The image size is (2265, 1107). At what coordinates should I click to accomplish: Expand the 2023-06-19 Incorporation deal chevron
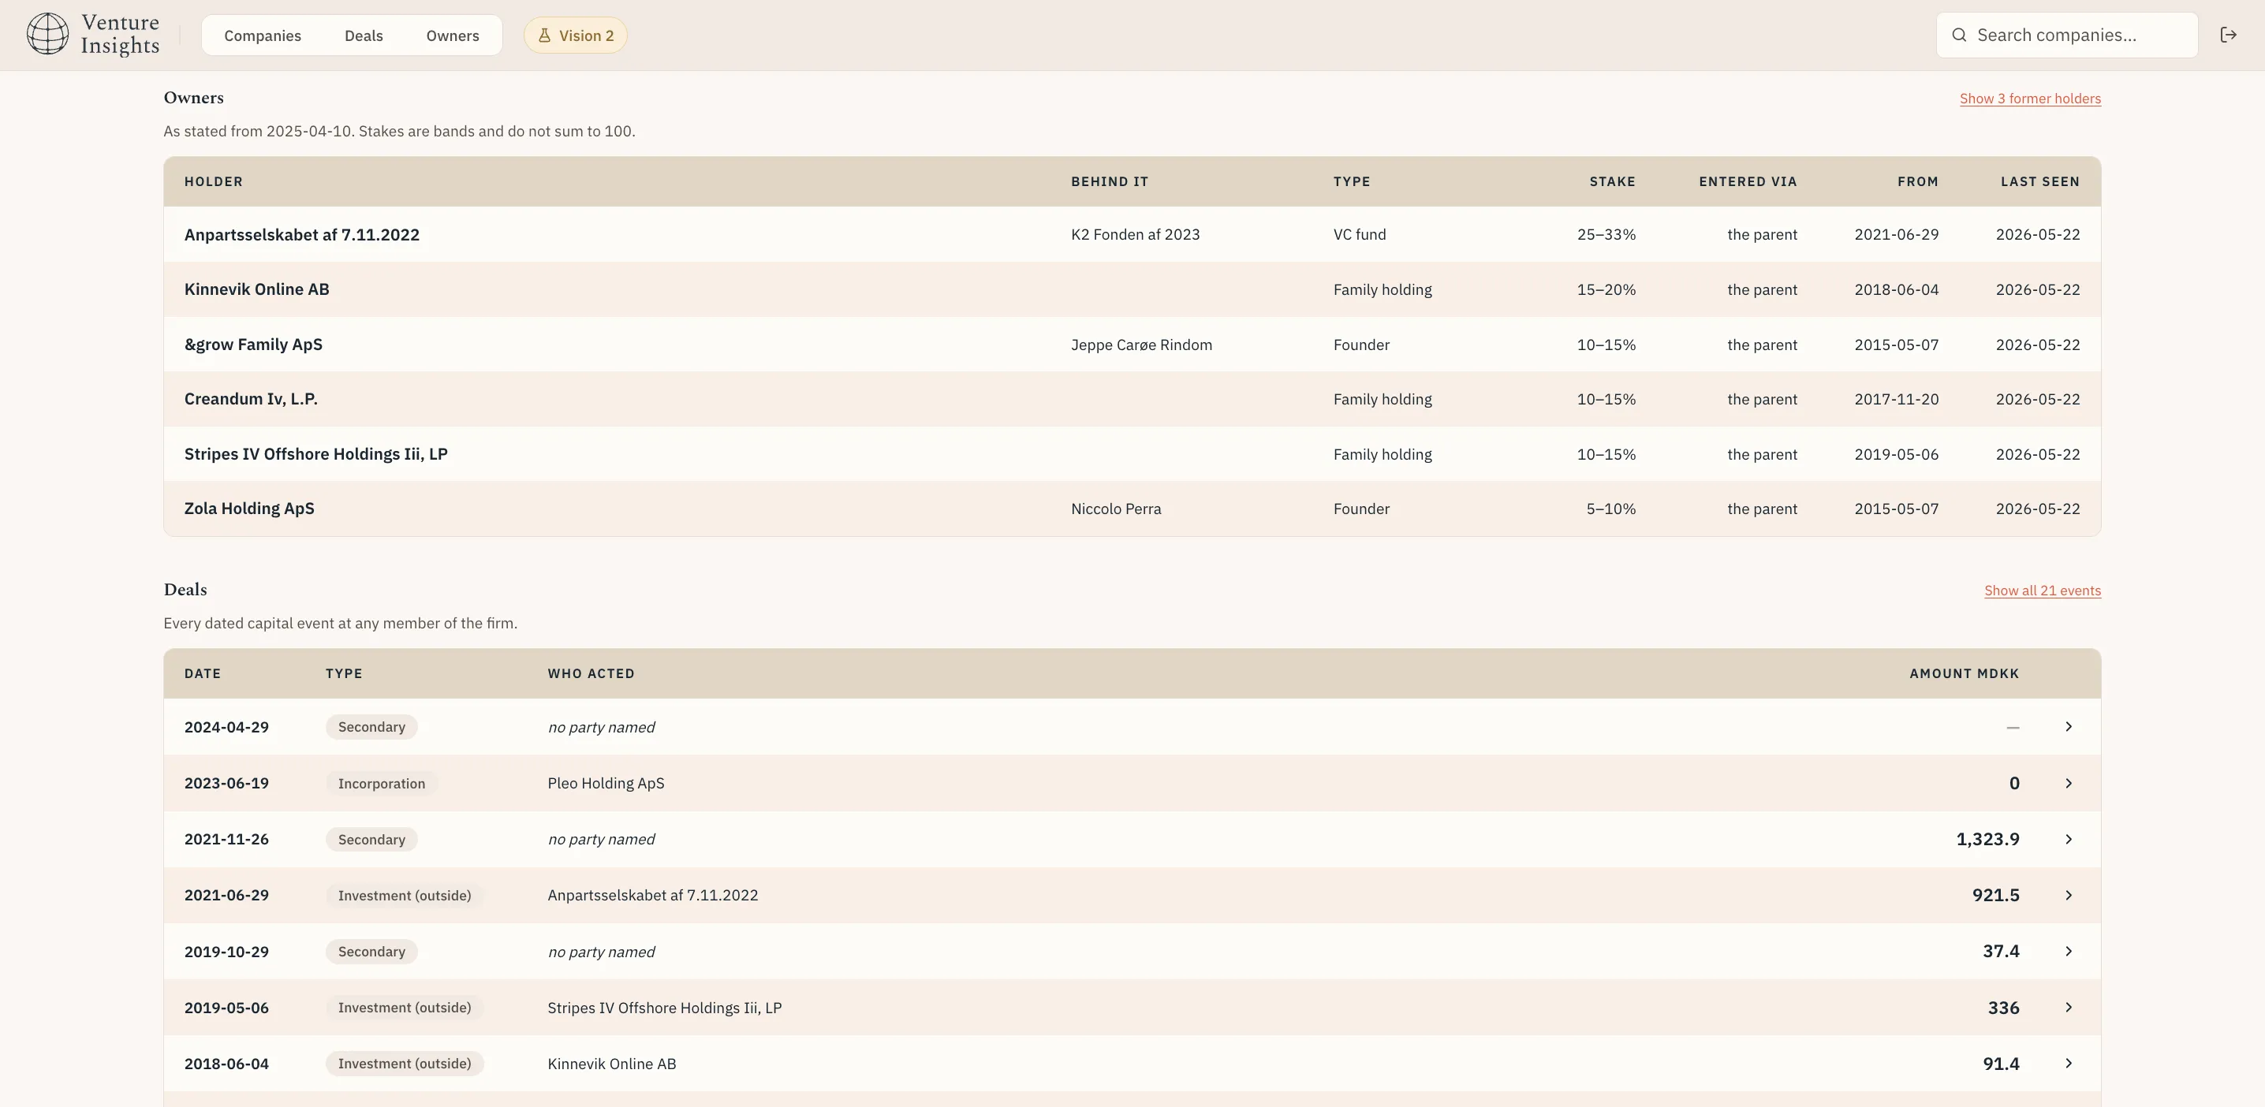tap(2068, 784)
